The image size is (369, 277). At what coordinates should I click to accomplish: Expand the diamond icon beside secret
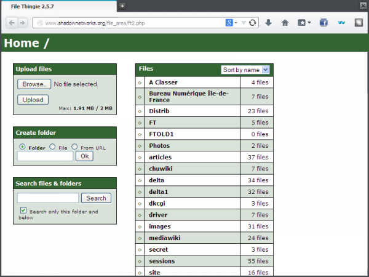(140, 250)
